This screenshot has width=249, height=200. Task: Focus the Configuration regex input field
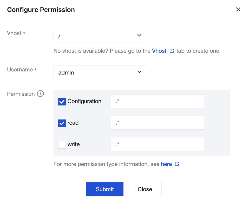[157, 101]
